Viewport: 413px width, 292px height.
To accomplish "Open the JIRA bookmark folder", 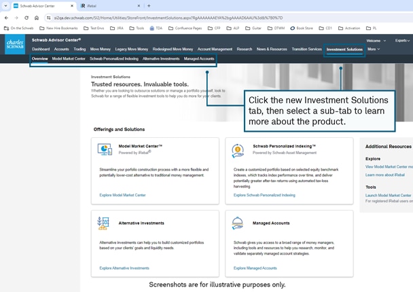I will [x=117, y=28].
